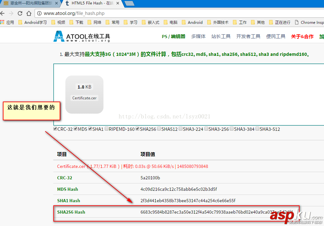
Task: Click the forward navigation arrow
Action: [11, 13]
